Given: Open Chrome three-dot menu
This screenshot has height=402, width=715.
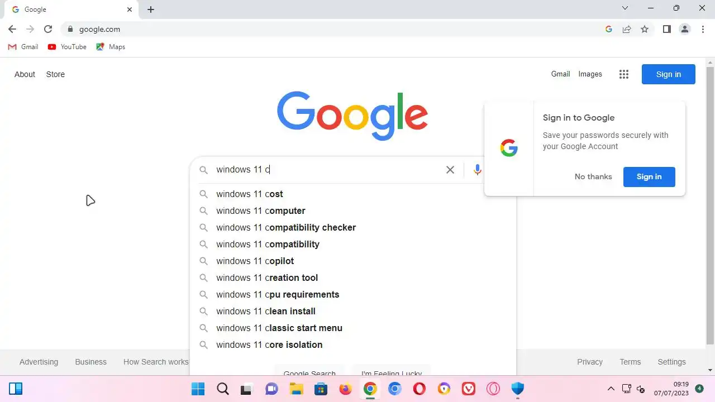Looking at the screenshot, I should tap(703, 29).
